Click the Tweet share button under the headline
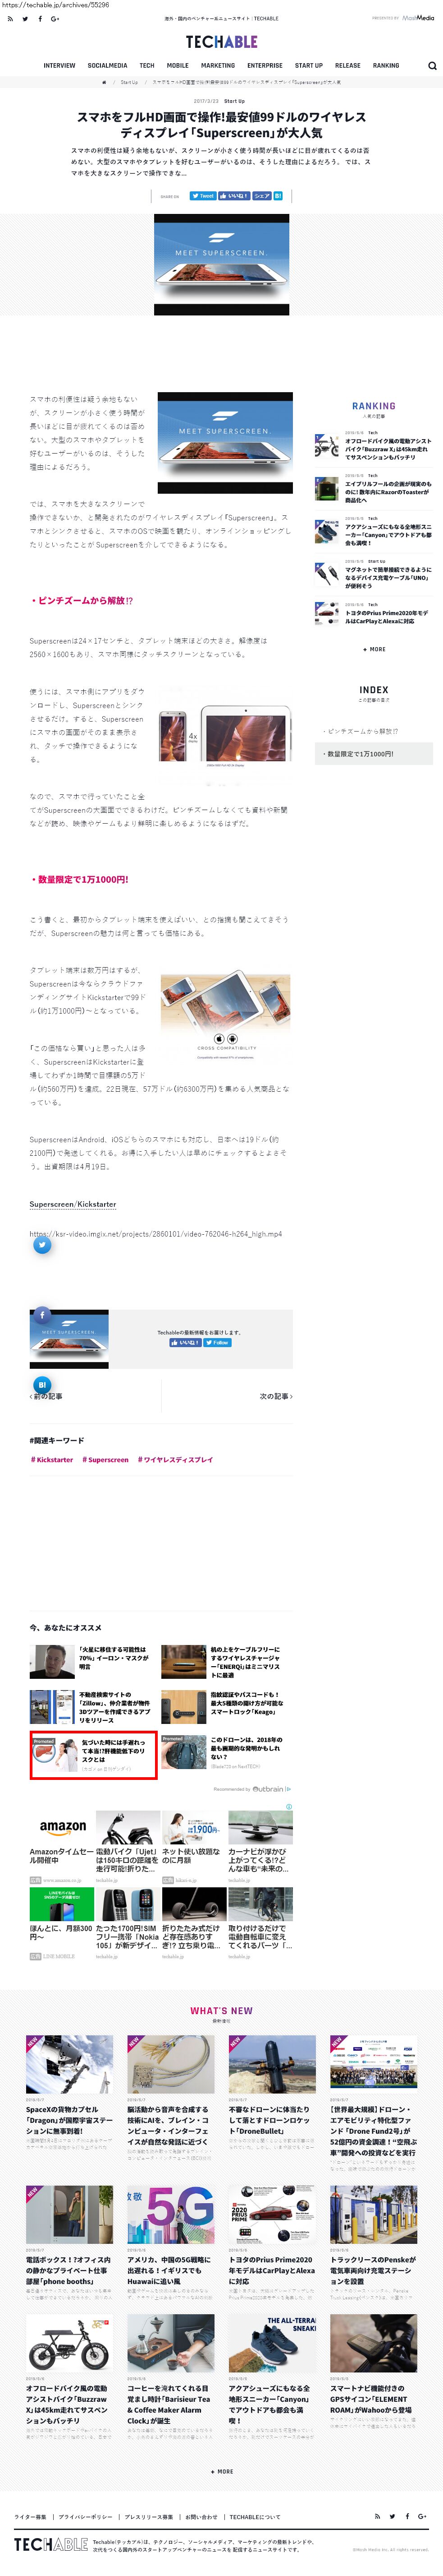This screenshot has height=2576, width=443. point(202,196)
